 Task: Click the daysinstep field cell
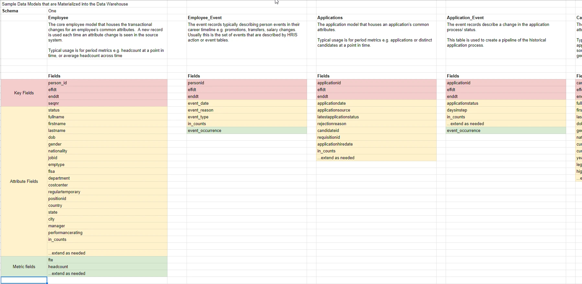506,110
